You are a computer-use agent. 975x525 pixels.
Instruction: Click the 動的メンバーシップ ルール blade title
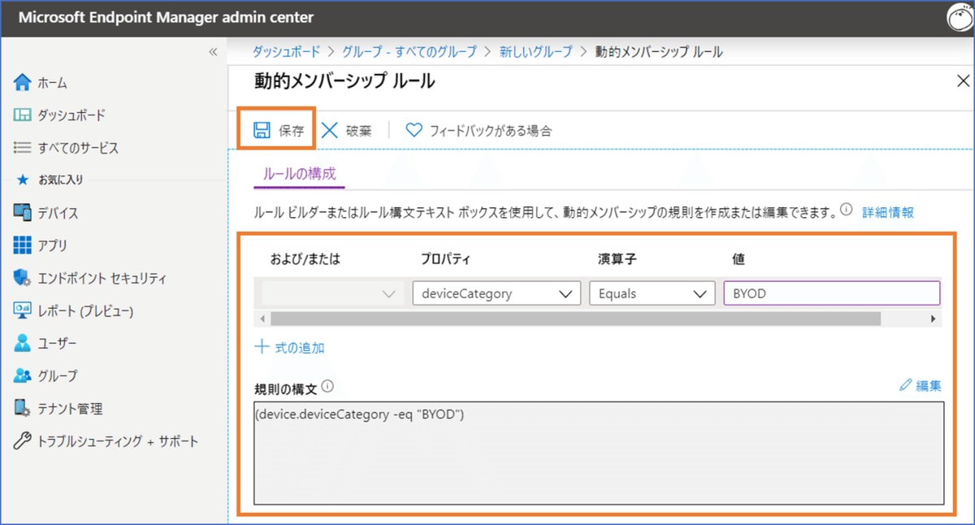click(344, 80)
